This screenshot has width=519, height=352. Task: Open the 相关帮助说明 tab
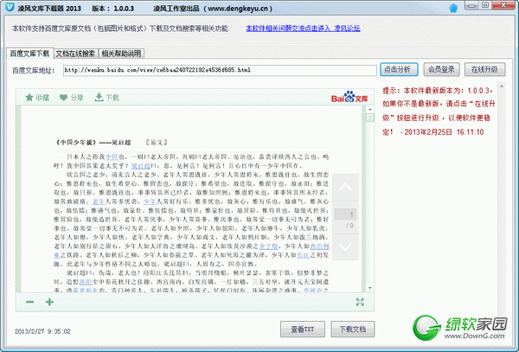121,54
